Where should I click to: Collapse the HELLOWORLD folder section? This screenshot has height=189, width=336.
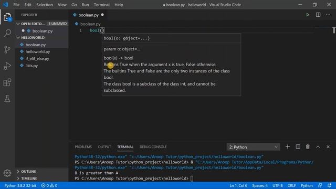(x=18, y=37)
